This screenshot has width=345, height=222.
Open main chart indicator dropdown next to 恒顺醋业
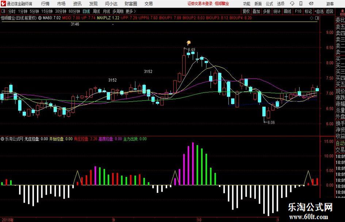click(40, 18)
